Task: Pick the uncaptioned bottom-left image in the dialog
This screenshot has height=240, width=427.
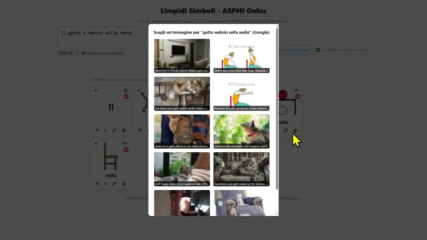Action: pos(182,203)
